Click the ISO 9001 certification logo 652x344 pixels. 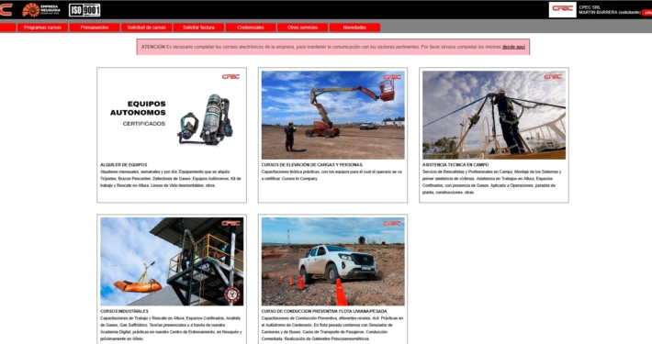point(84,9)
